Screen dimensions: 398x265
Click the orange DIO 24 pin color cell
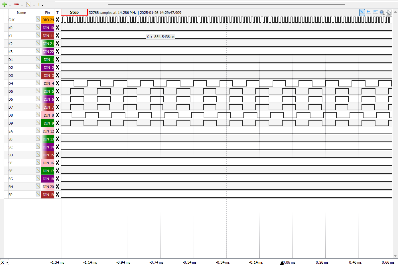click(x=47, y=20)
